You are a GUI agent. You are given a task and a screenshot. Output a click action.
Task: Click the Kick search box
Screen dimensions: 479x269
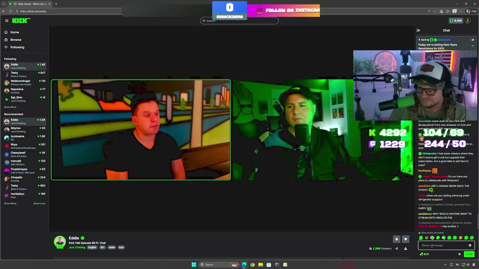coord(239,21)
